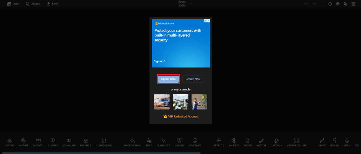Open the Stickers tool

195,142
